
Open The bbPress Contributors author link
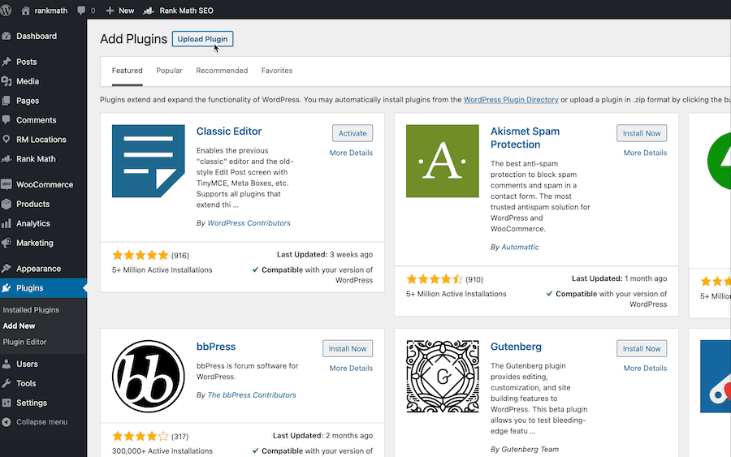click(x=252, y=395)
